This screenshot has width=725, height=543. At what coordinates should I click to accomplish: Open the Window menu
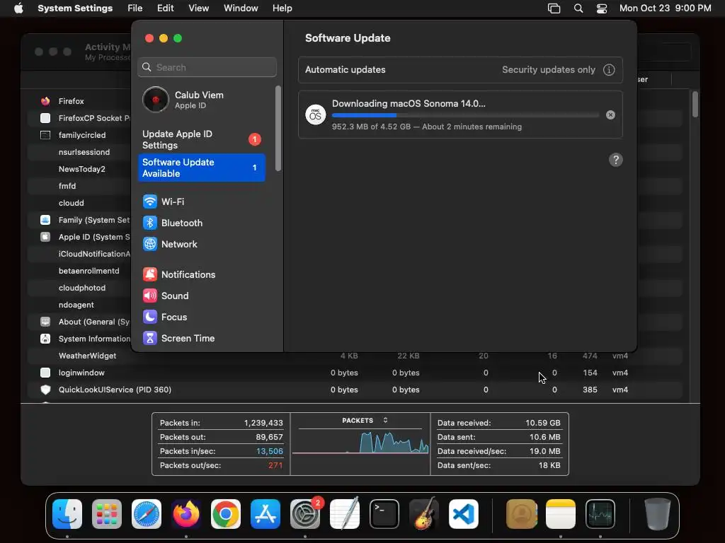click(241, 8)
